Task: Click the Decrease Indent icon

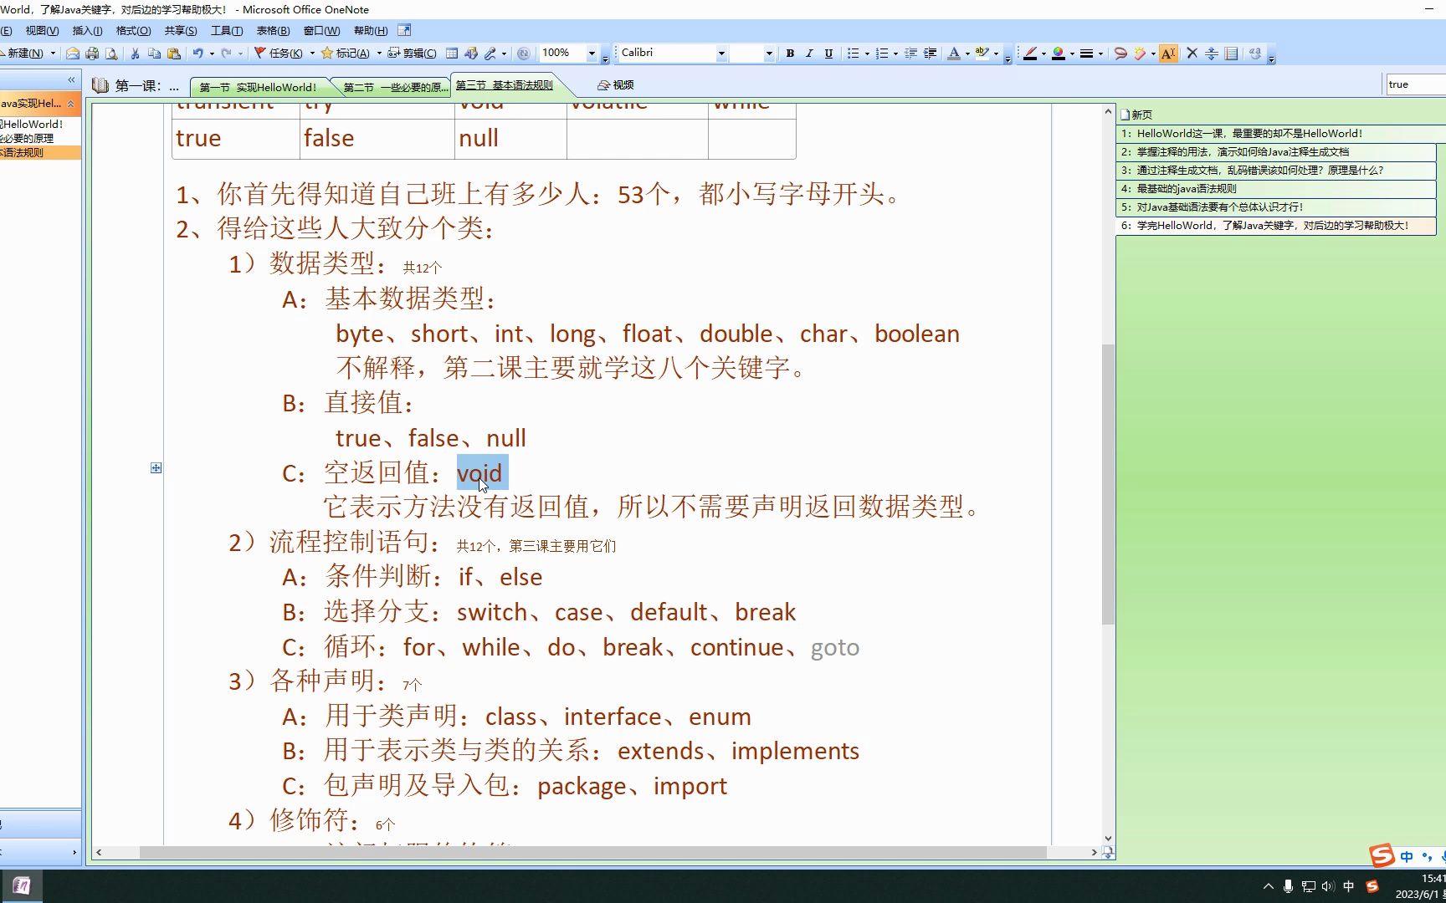Action: click(x=911, y=54)
